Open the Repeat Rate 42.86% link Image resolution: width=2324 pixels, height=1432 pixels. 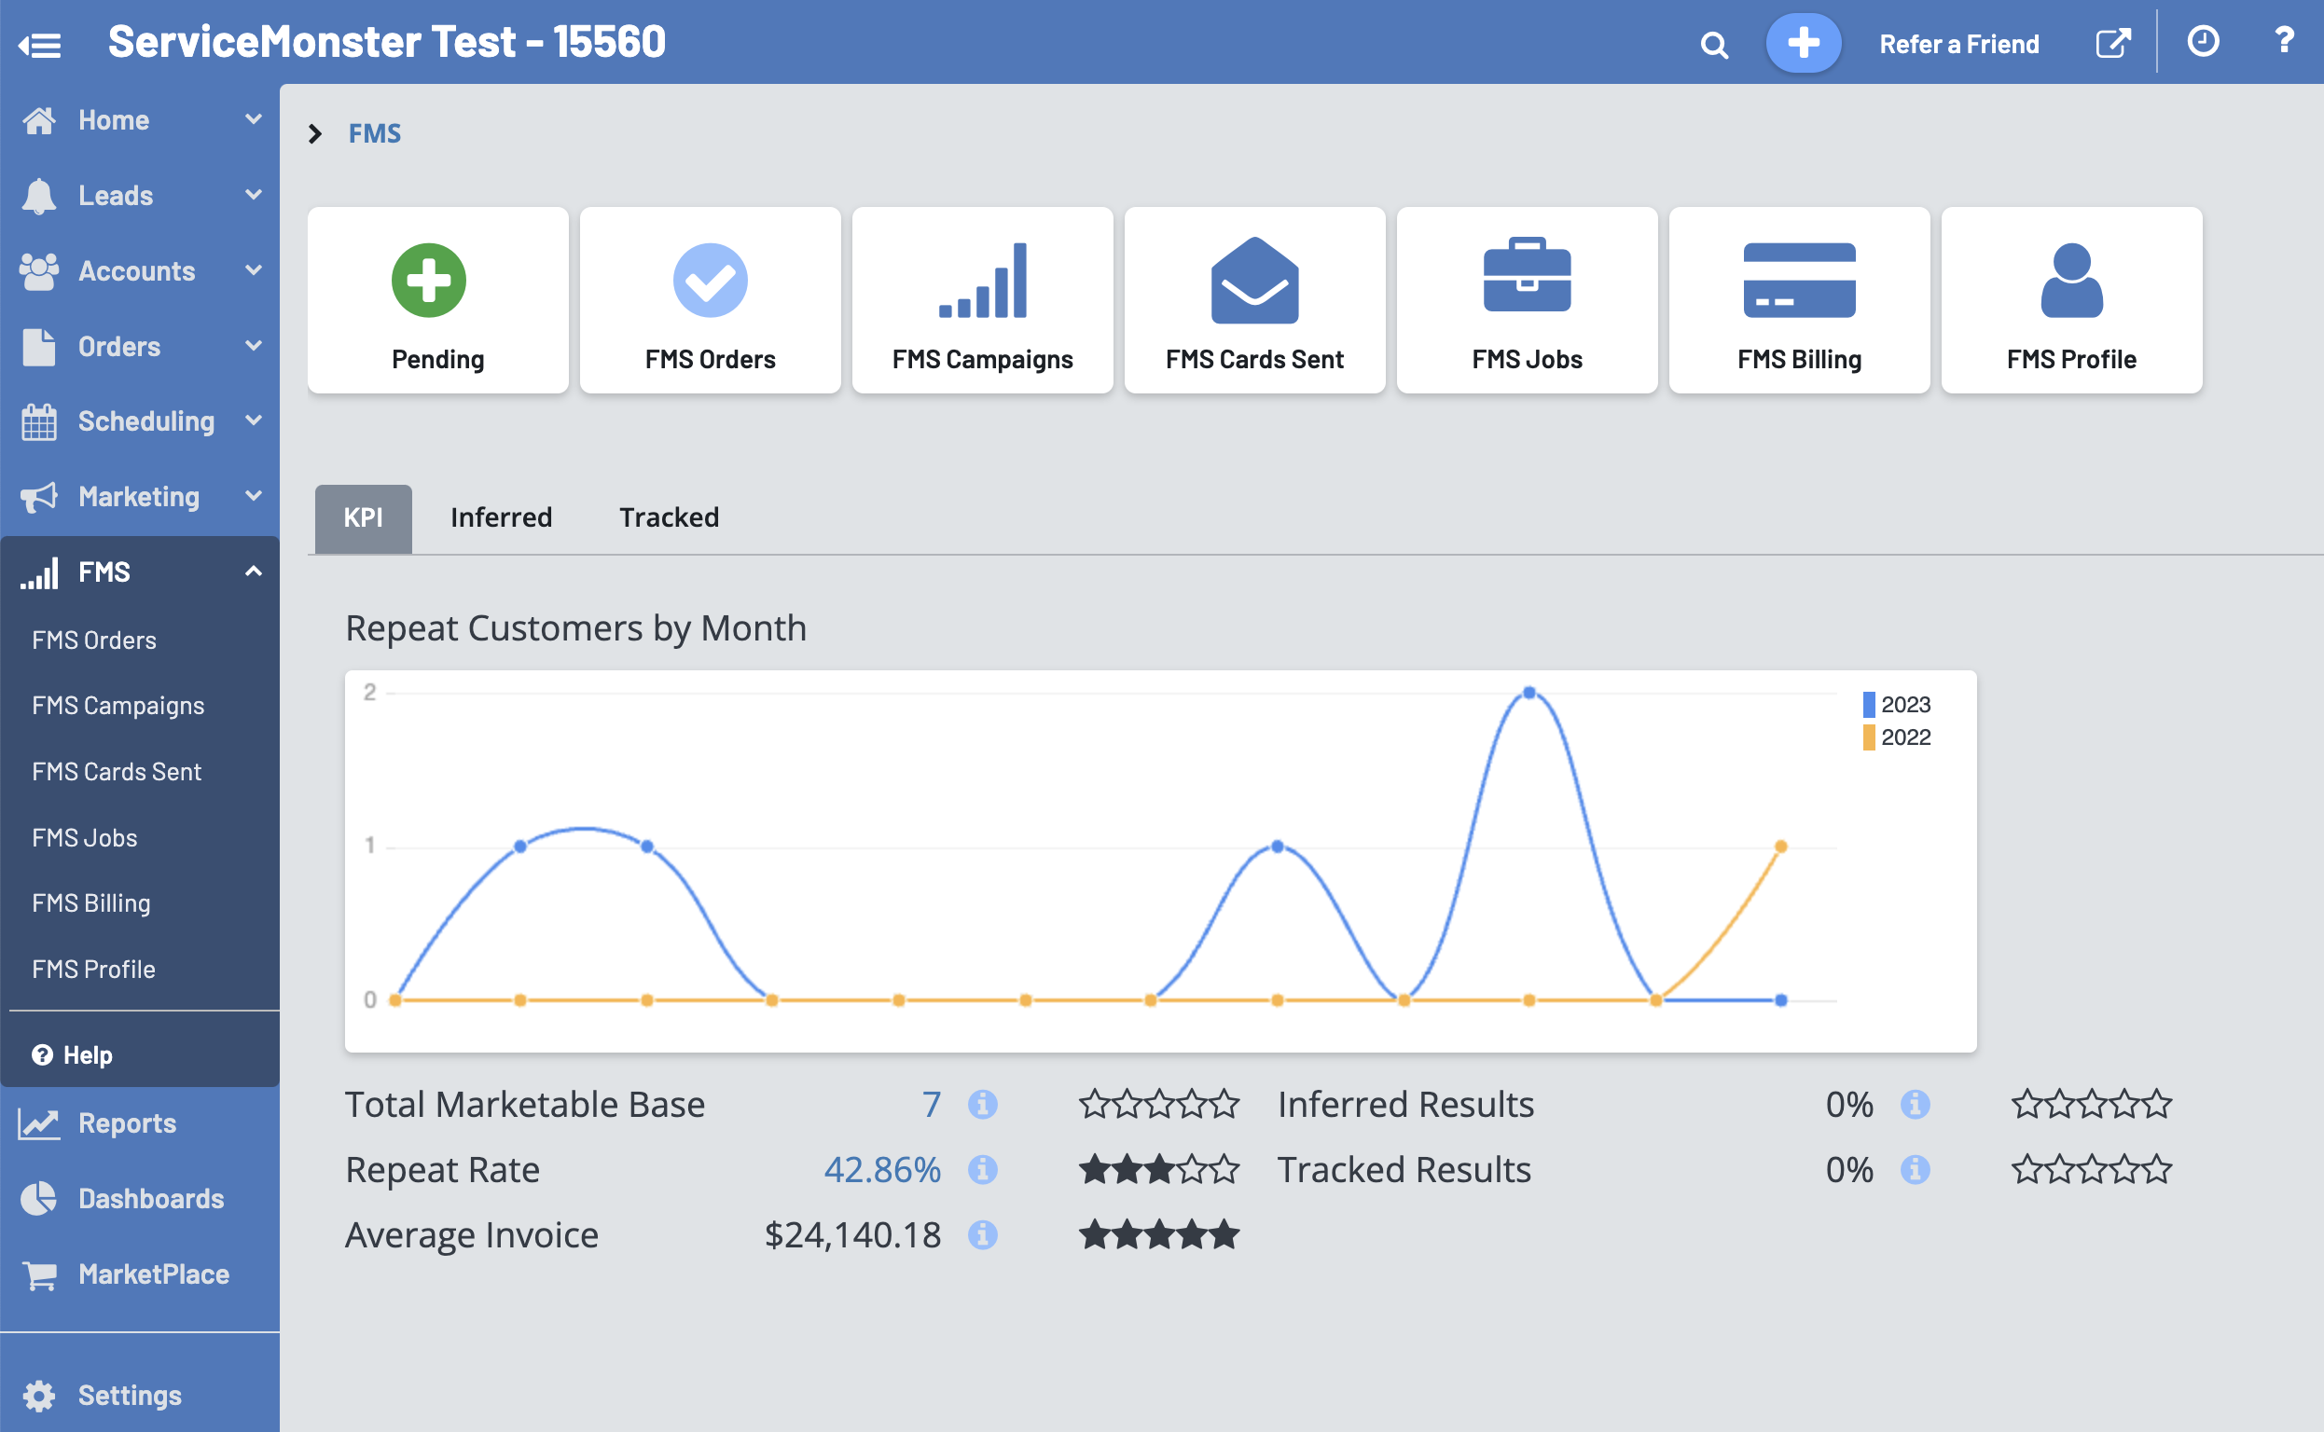(x=882, y=1170)
